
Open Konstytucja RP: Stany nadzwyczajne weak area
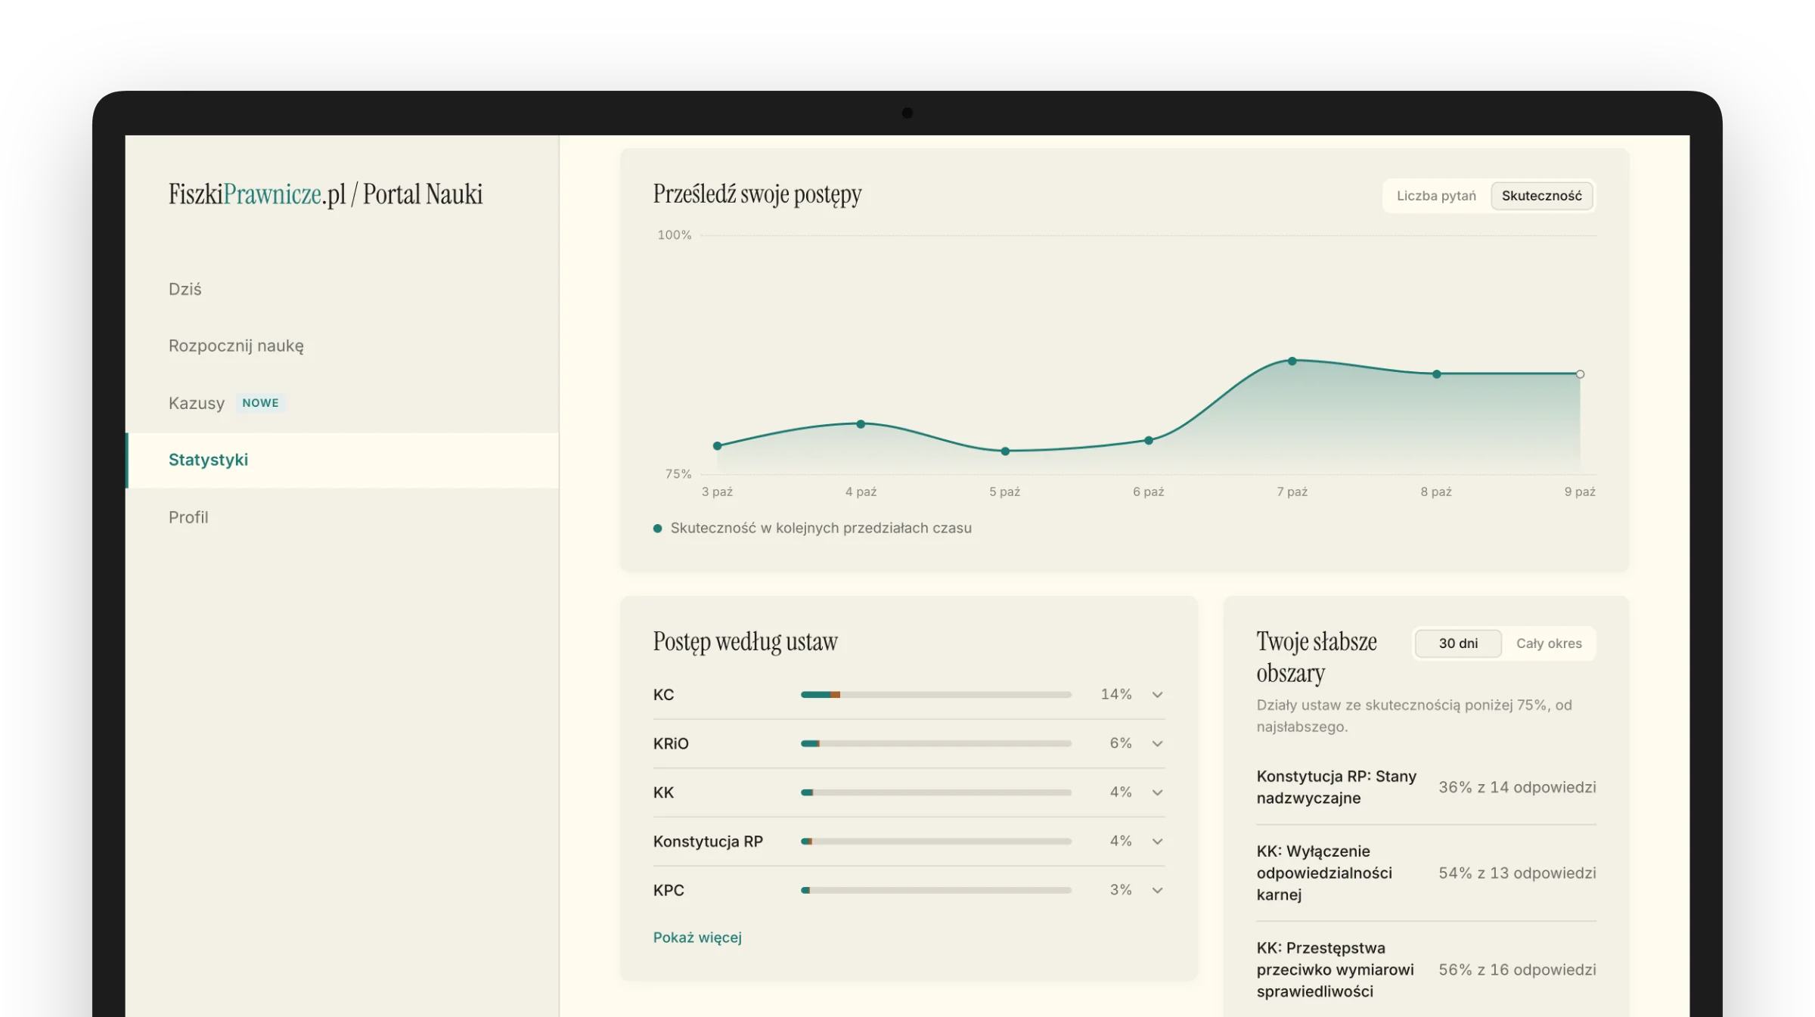[x=1336, y=787]
